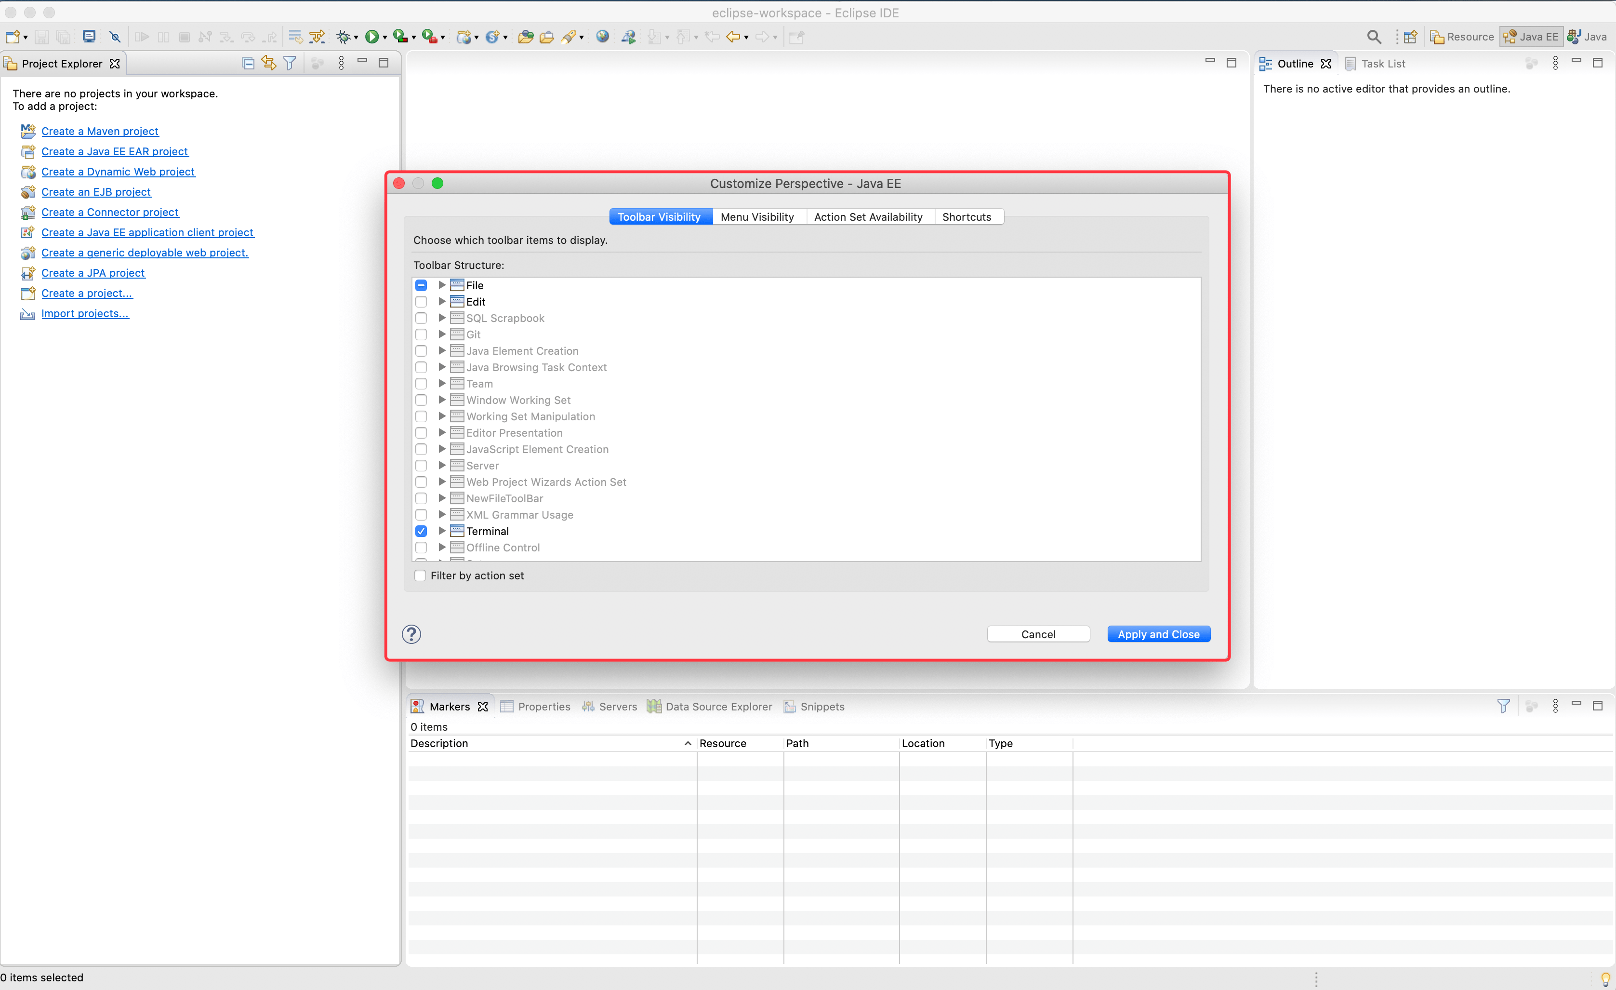
Task: Click the Open Task icon
Action: [x=546, y=37]
